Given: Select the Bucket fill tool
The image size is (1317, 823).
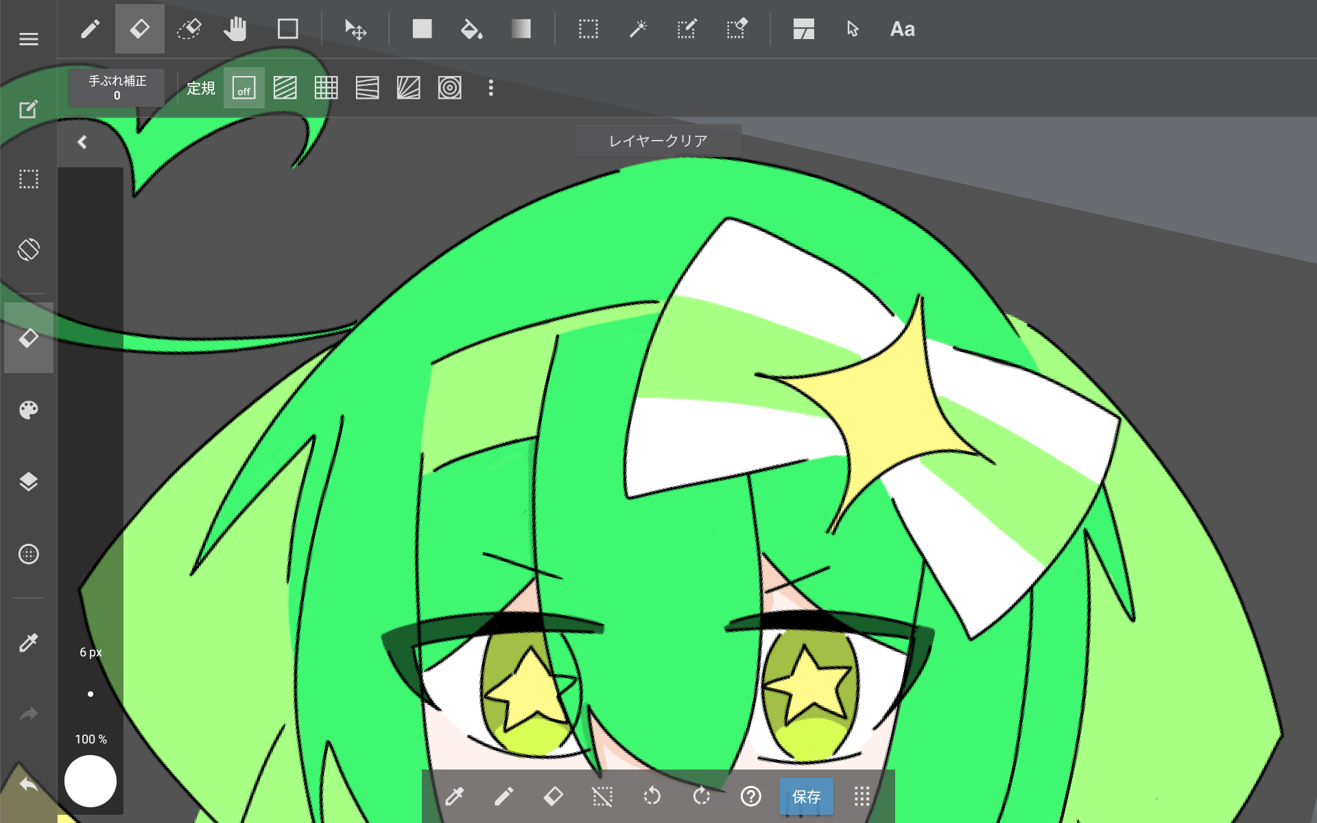Looking at the screenshot, I should coord(471,29).
